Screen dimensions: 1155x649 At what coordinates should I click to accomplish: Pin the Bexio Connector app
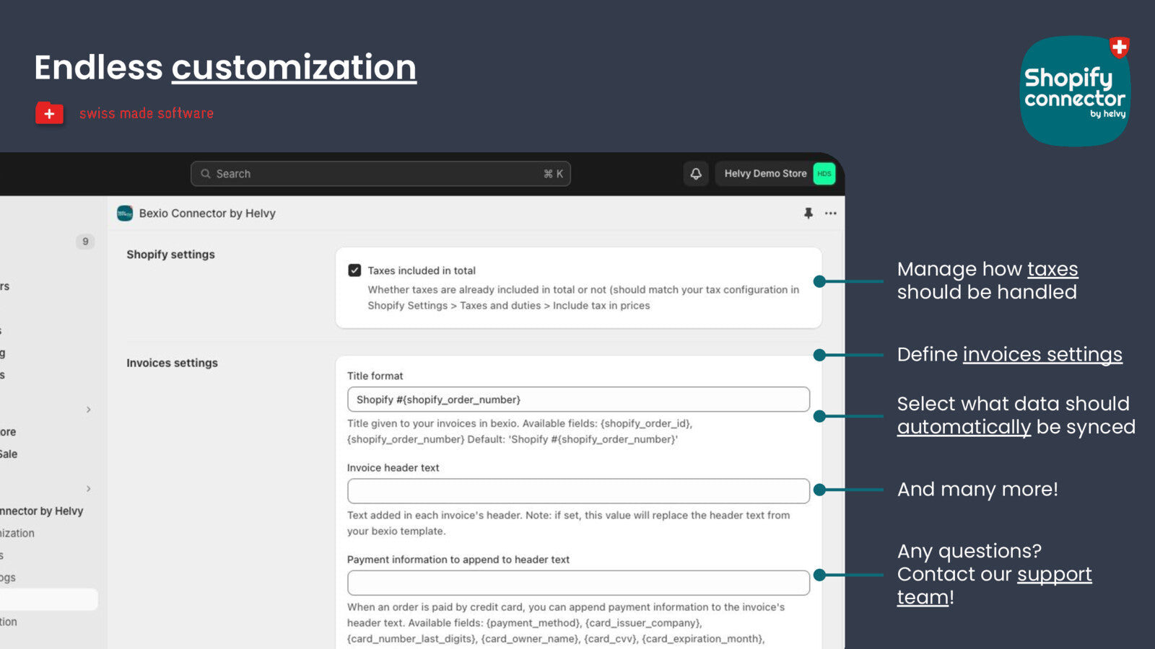point(808,213)
